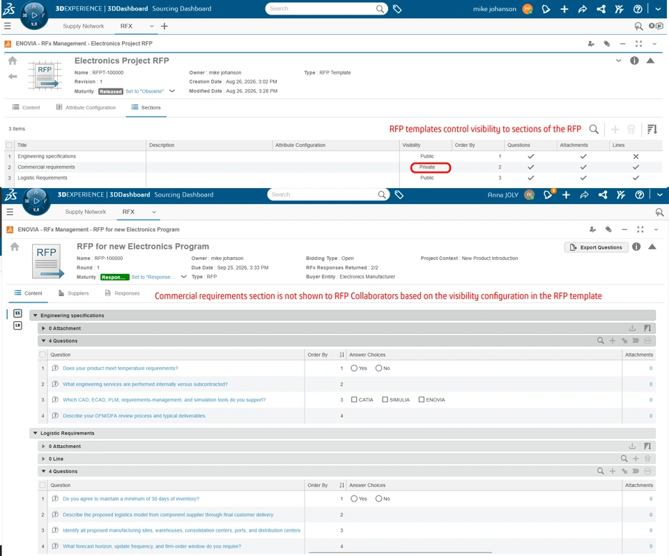The width and height of the screenshot is (669, 556).
Task: Expand 0 Attachment under Engineering specifications
Action: [43, 328]
